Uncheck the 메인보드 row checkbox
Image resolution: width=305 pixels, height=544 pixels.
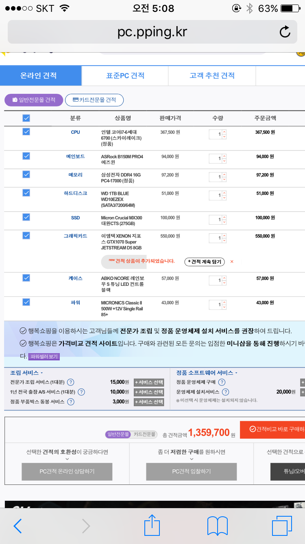point(26,156)
